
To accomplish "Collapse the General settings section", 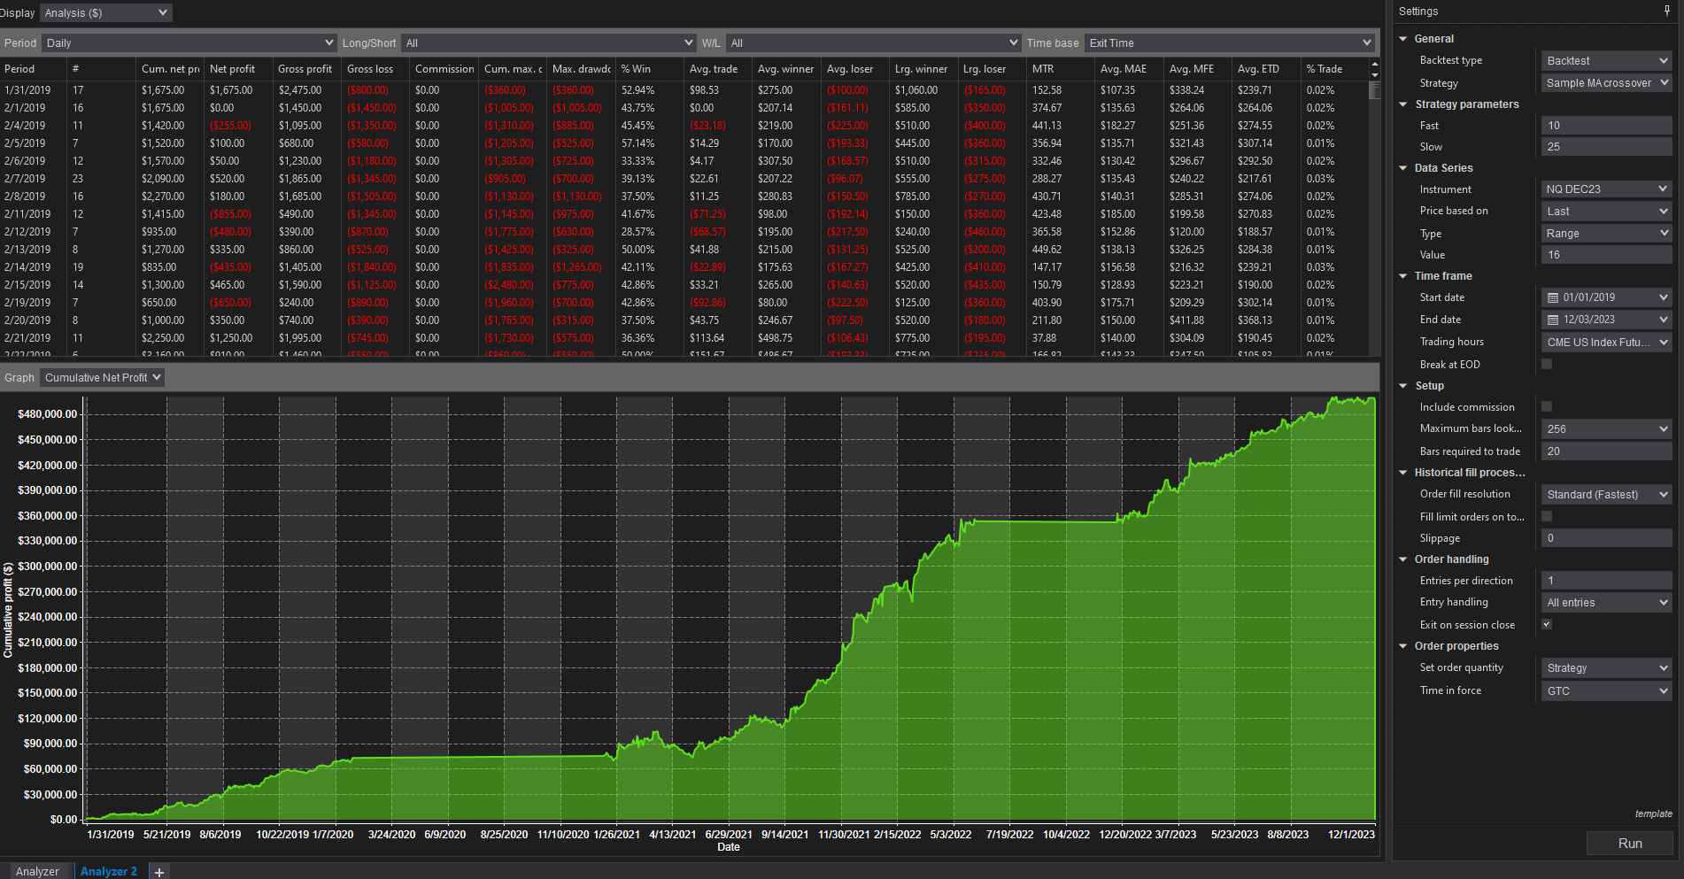I will click(1403, 39).
